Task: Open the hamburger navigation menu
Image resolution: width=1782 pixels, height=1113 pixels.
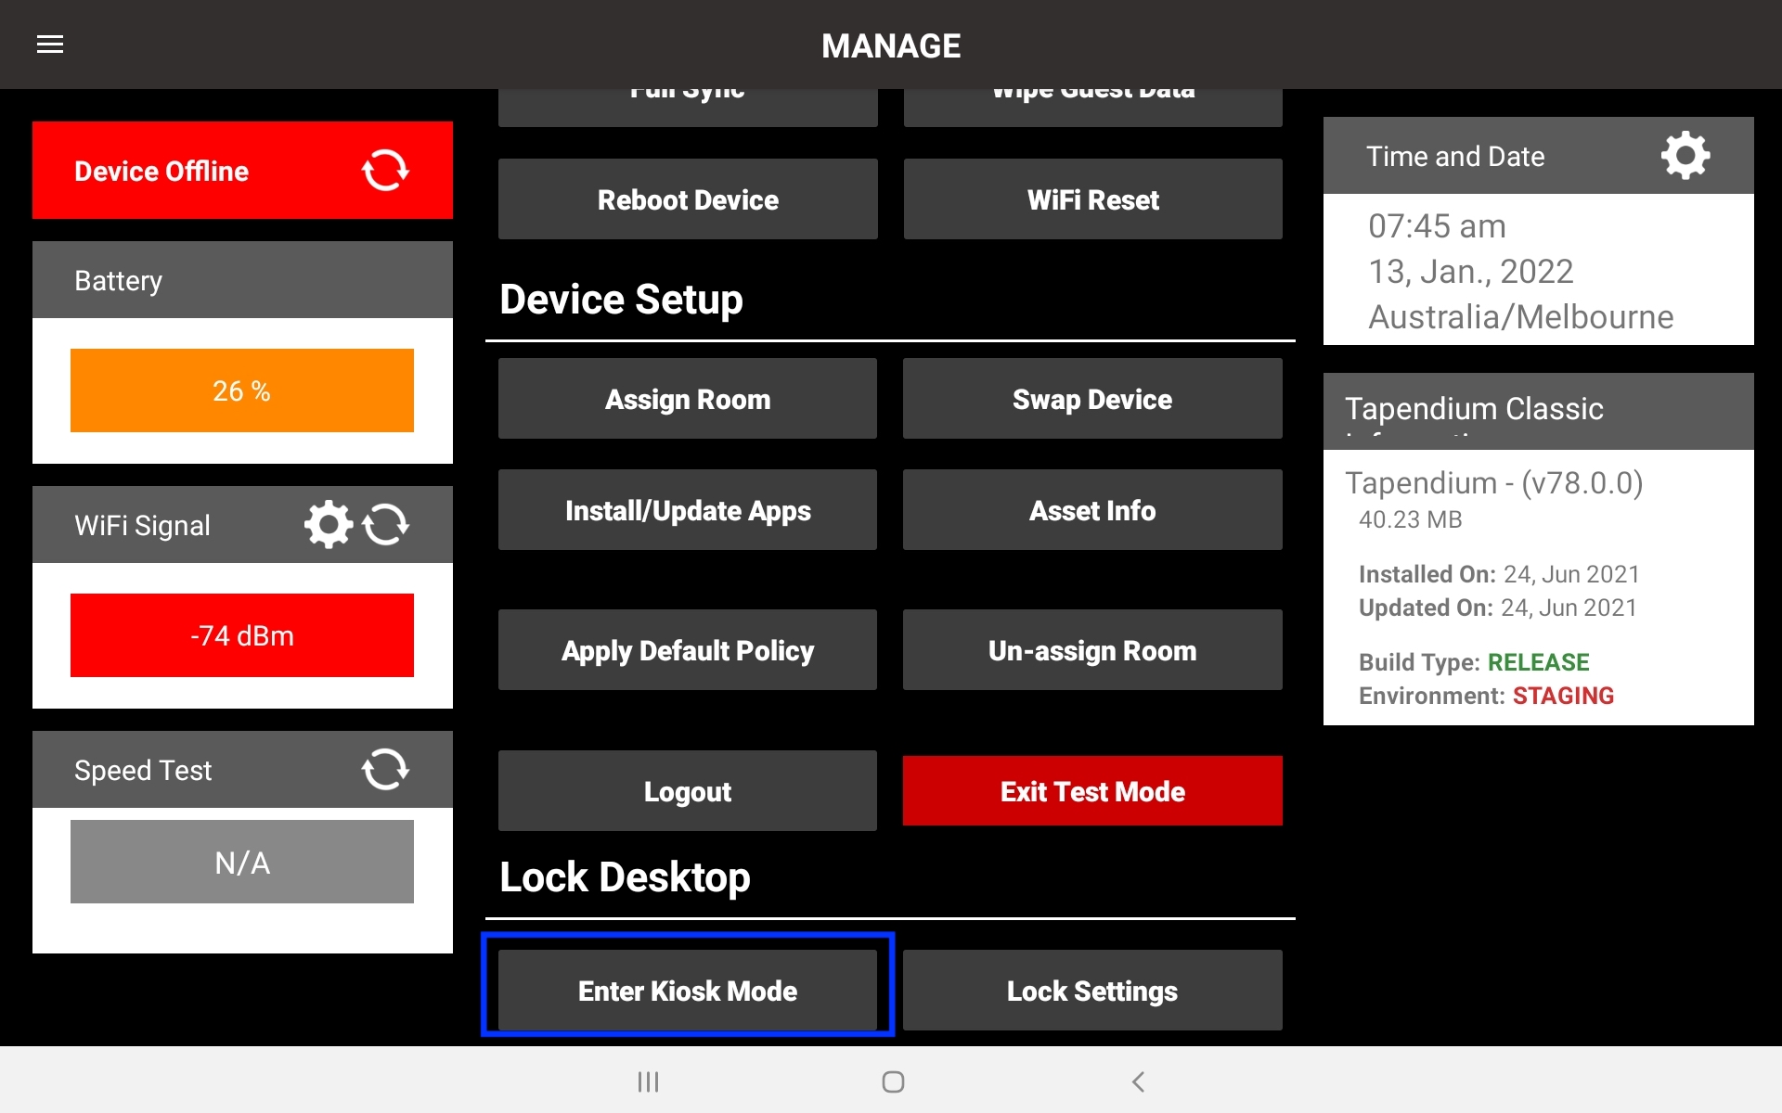Action: click(50, 45)
